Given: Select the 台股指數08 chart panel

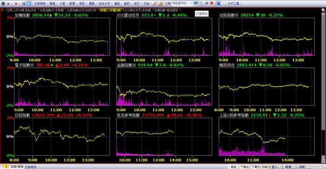Looking at the screenshot, I should 266,37.
